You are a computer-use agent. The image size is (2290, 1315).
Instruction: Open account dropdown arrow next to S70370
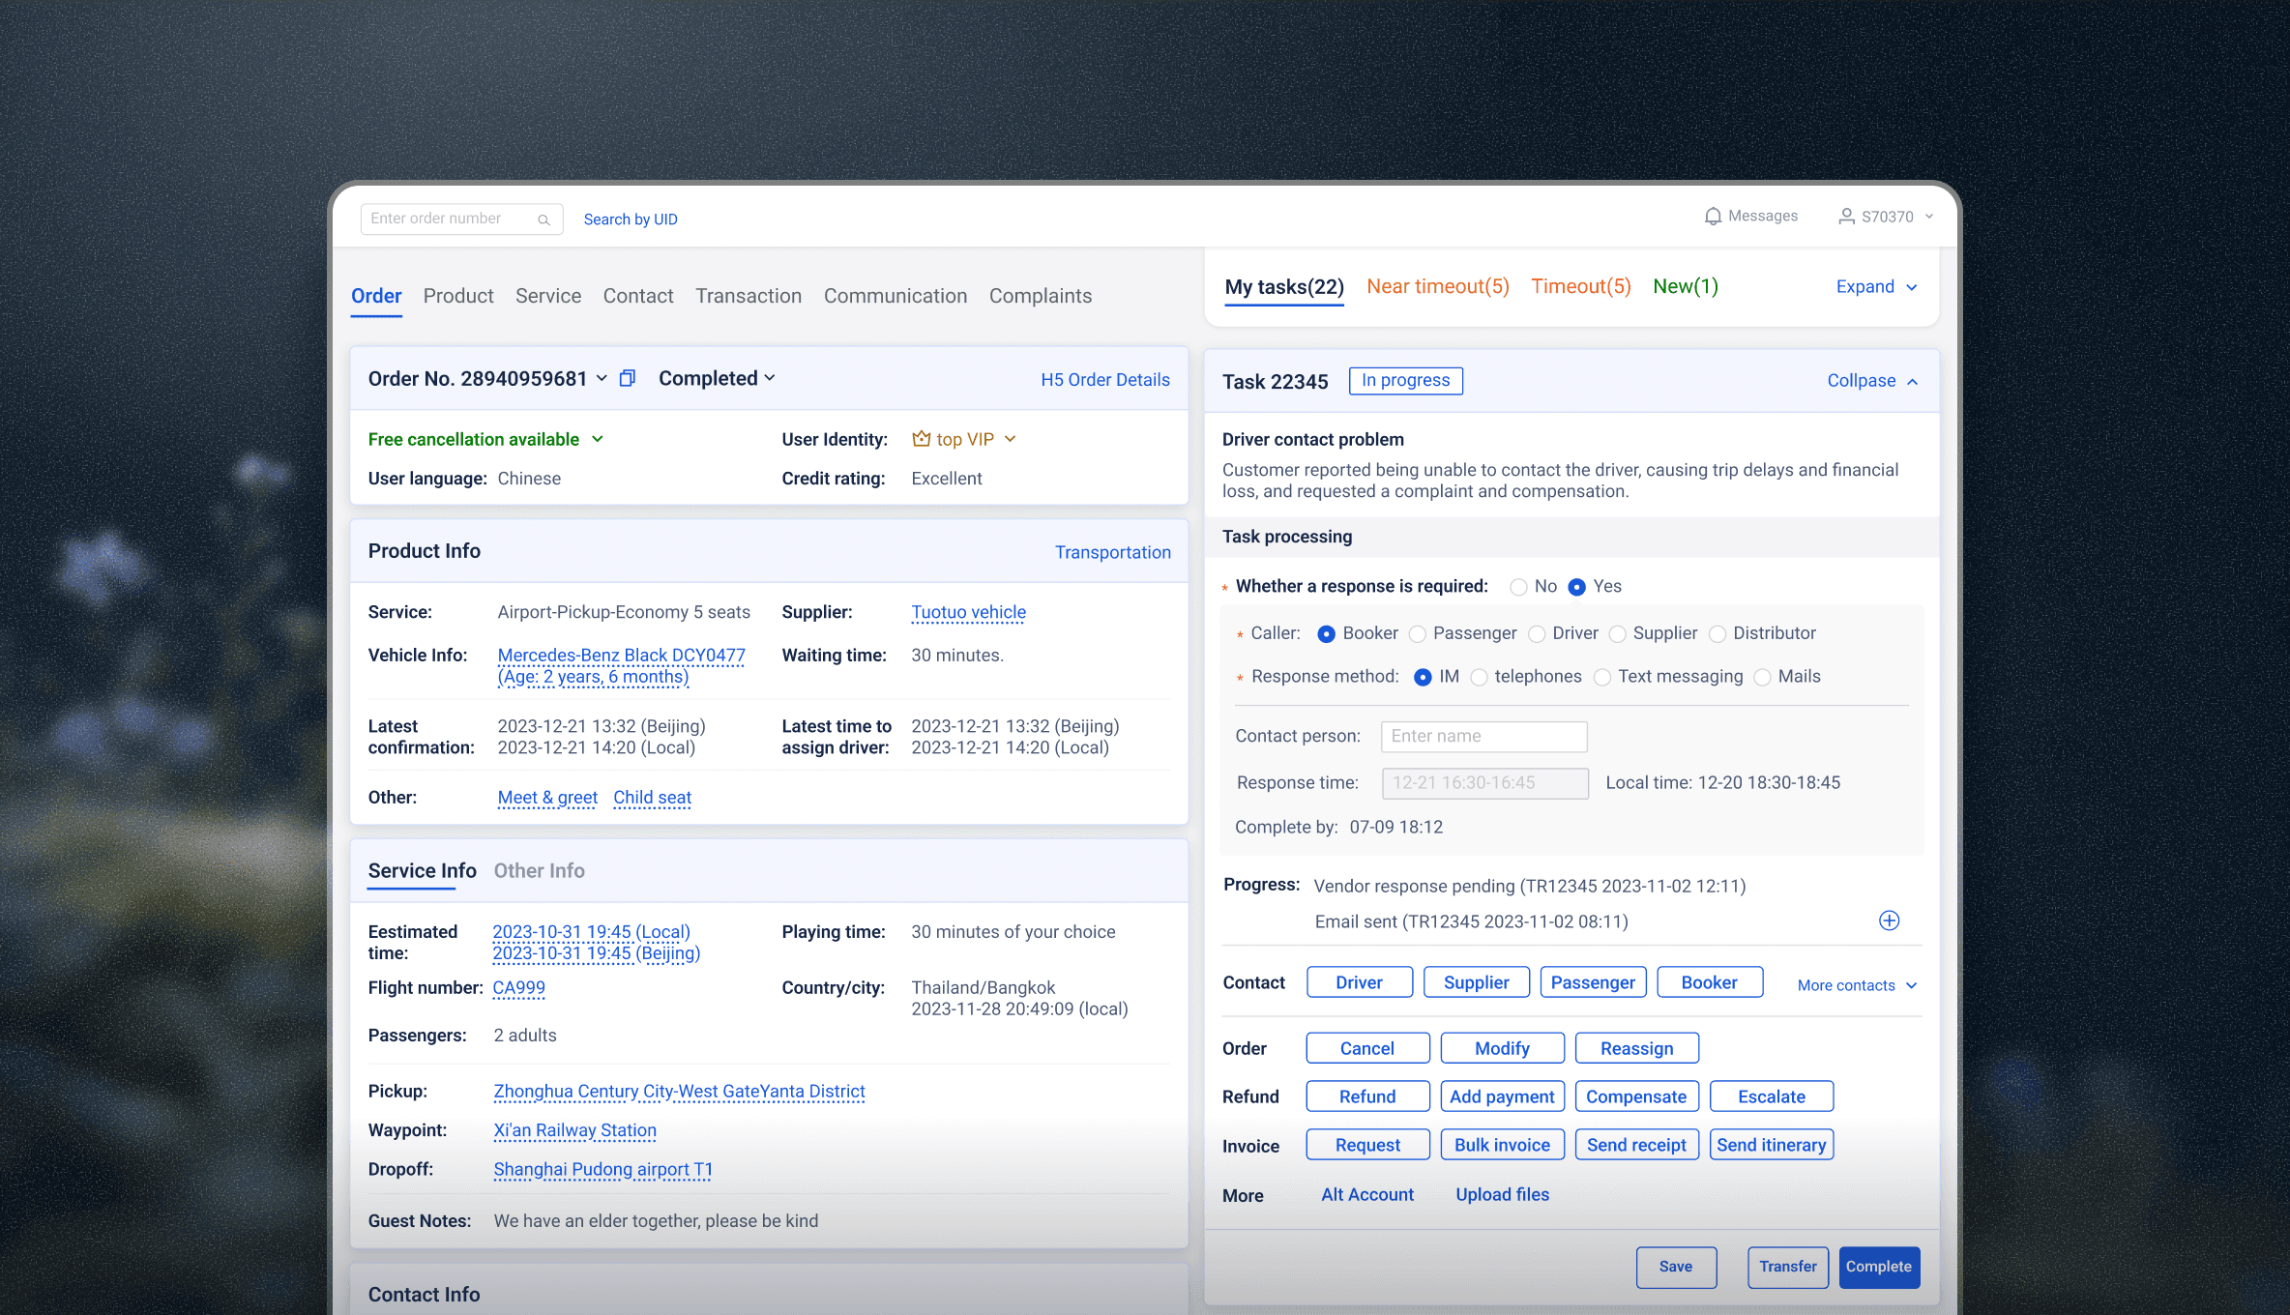(x=1929, y=217)
